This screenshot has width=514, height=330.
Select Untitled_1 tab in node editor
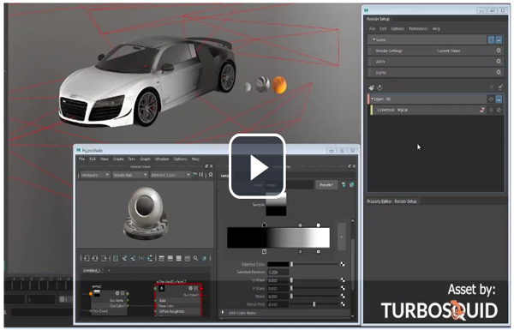pyautogui.click(x=92, y=271)
